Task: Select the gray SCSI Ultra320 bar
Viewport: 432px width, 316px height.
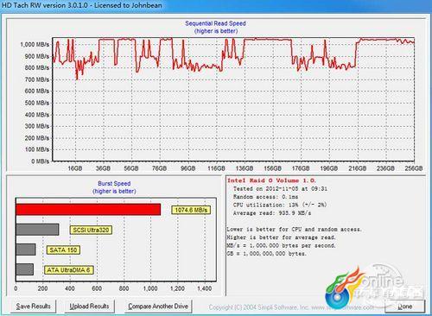Action: pos(37,230)
